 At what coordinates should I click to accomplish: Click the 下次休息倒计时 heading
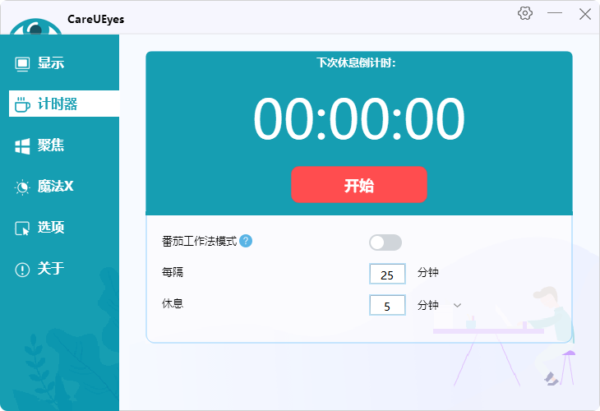click(x=356, y=62)
